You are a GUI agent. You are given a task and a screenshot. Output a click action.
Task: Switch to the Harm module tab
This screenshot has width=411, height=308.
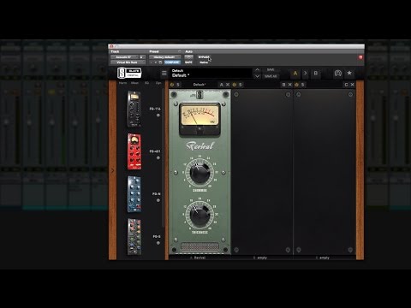point(123,83)
